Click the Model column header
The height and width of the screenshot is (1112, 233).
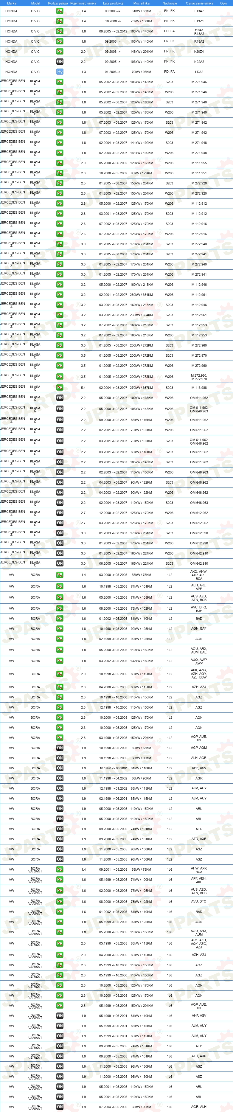pyautogui.click(x=35, y=3)
